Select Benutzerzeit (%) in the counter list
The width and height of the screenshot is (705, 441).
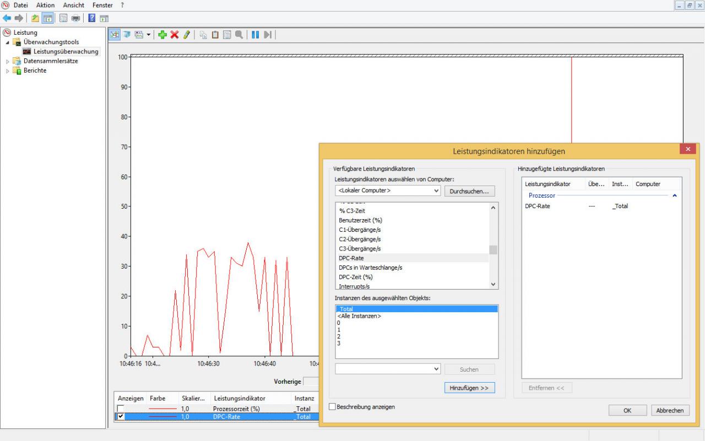360,220
